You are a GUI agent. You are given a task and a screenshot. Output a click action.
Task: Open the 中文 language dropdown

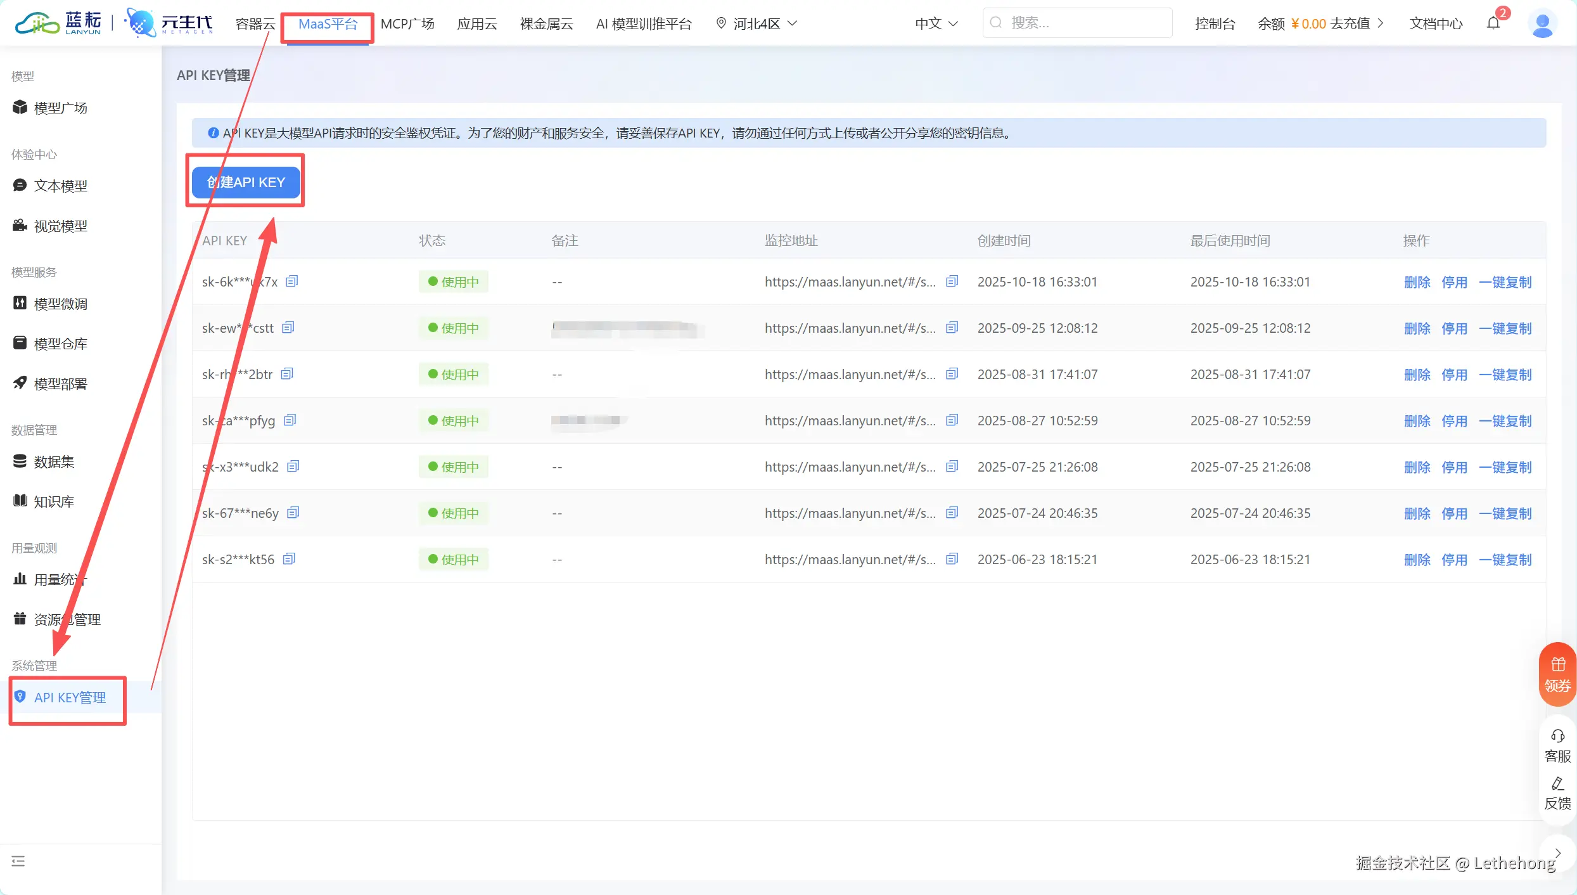936,23
